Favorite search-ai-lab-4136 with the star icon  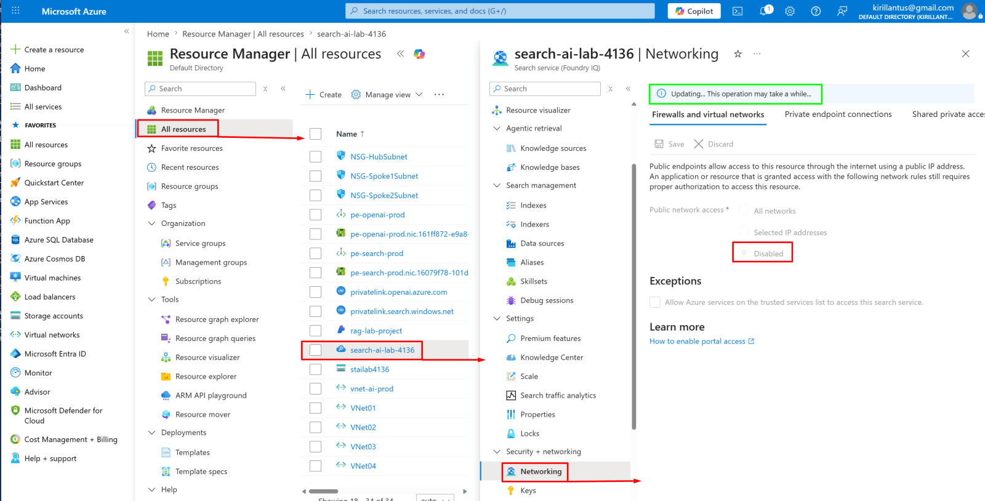pyautogui.click(x=738, y=54)
